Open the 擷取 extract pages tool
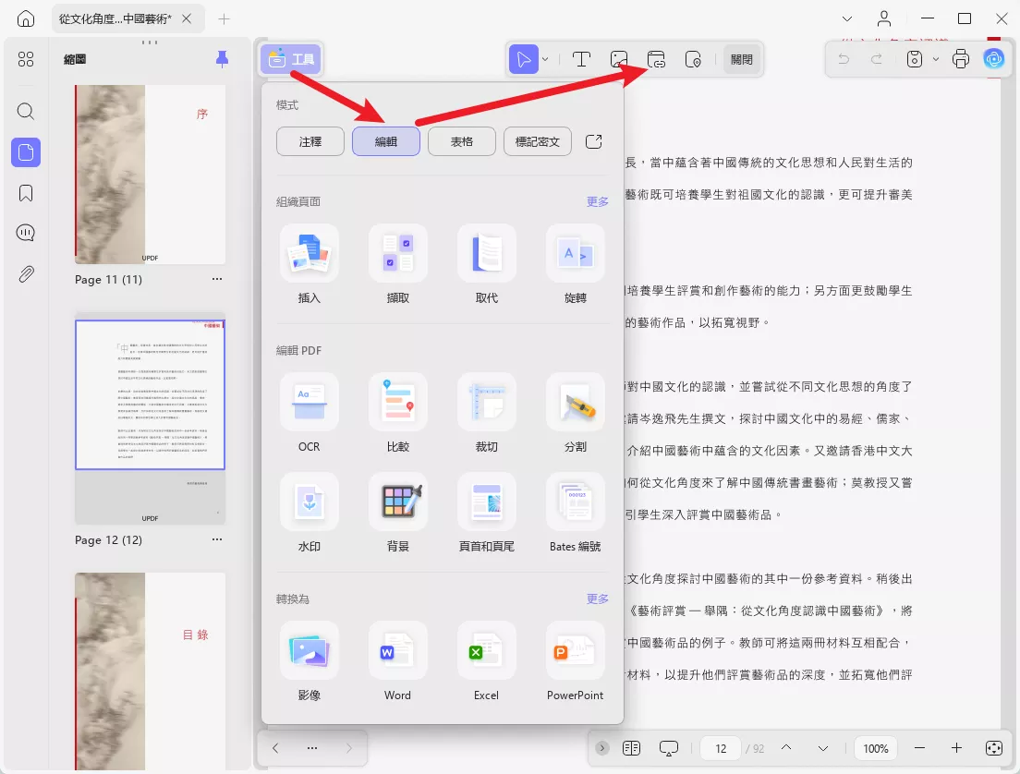 coord(397,265)
